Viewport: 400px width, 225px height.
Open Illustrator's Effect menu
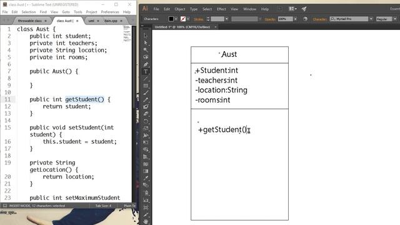pyautogui.click(x=221, y=9)
